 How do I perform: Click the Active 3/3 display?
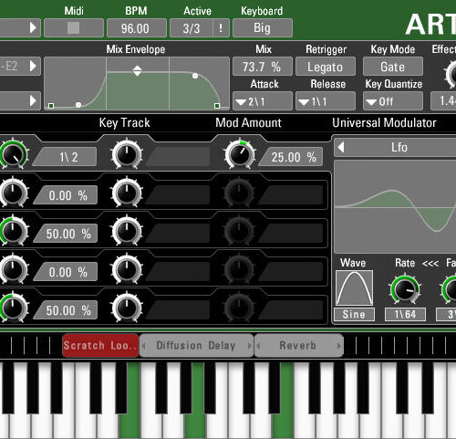pos(192,28)
